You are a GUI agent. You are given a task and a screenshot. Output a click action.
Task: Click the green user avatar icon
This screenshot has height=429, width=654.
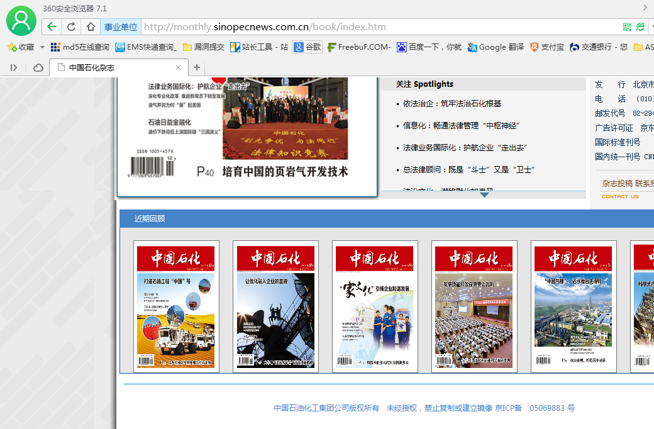pyautogui.click(x=21, y=21)
